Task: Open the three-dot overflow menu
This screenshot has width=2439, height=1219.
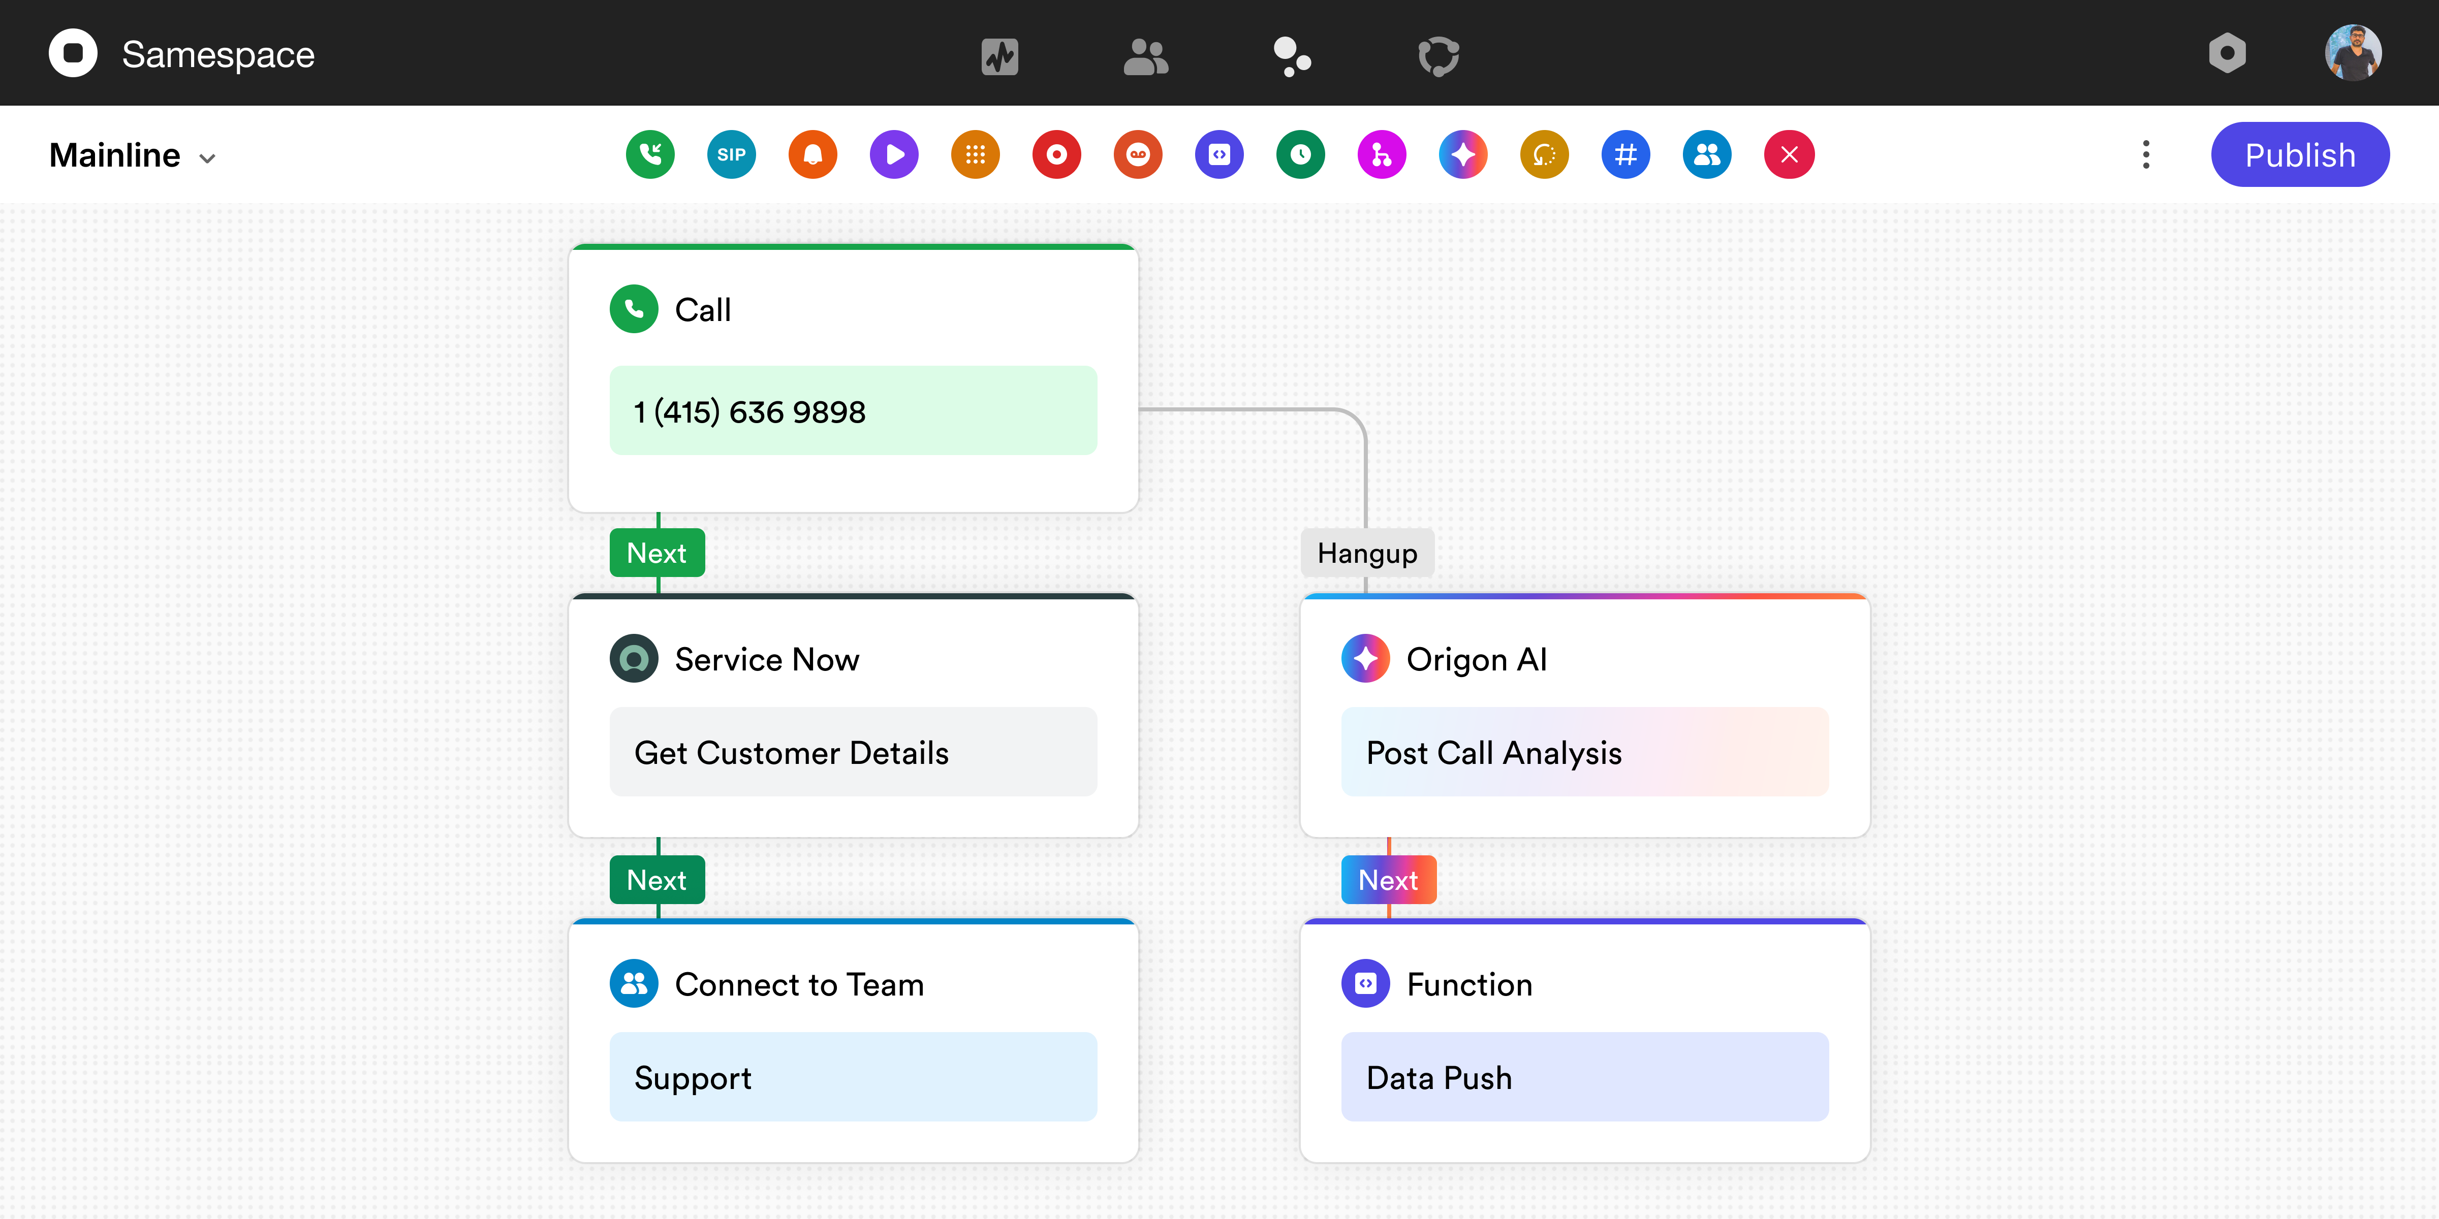Action: 2144,154
